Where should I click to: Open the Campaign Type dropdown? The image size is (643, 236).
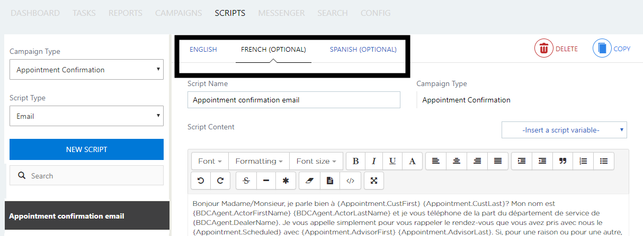[x=86, y=70]
